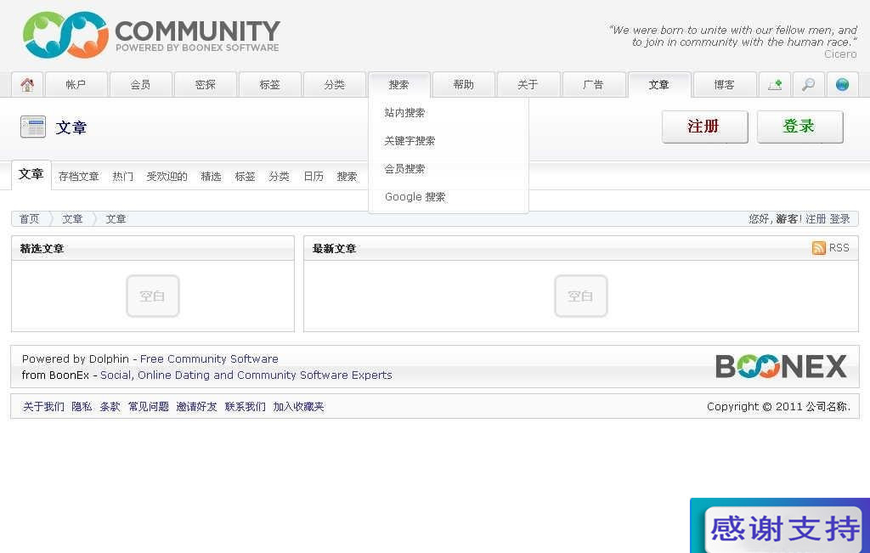Open Social, Online Dating and Community link

[x=246, y=375]
